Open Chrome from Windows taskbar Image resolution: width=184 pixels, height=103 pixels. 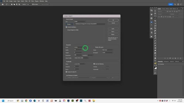(26, 101)
